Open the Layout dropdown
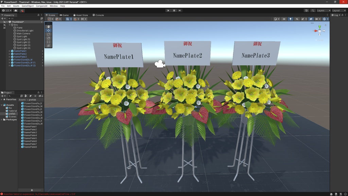Viewport: 348px width, 196px height. (x=339, y=11)
